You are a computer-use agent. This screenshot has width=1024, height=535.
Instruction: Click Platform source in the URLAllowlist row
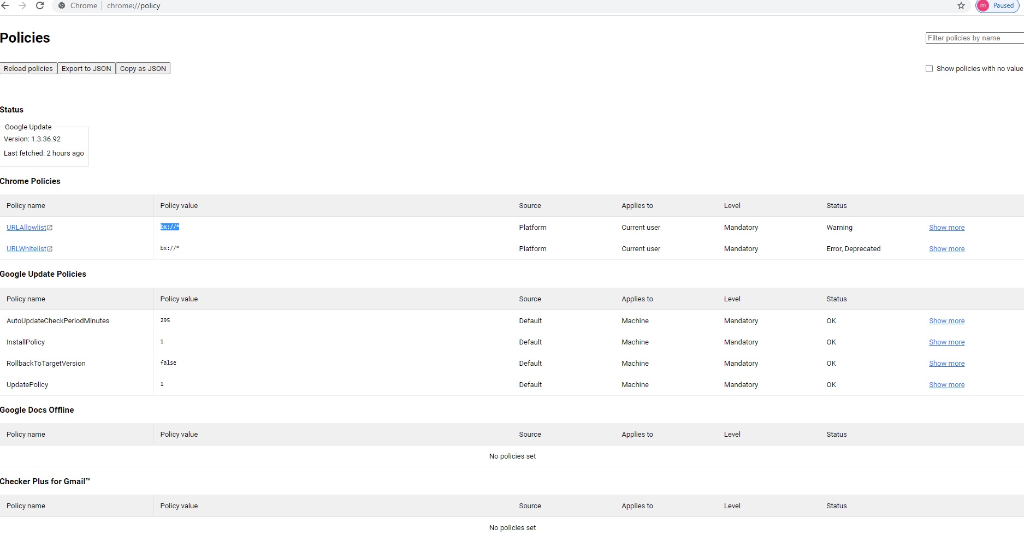tap(532, 227)
